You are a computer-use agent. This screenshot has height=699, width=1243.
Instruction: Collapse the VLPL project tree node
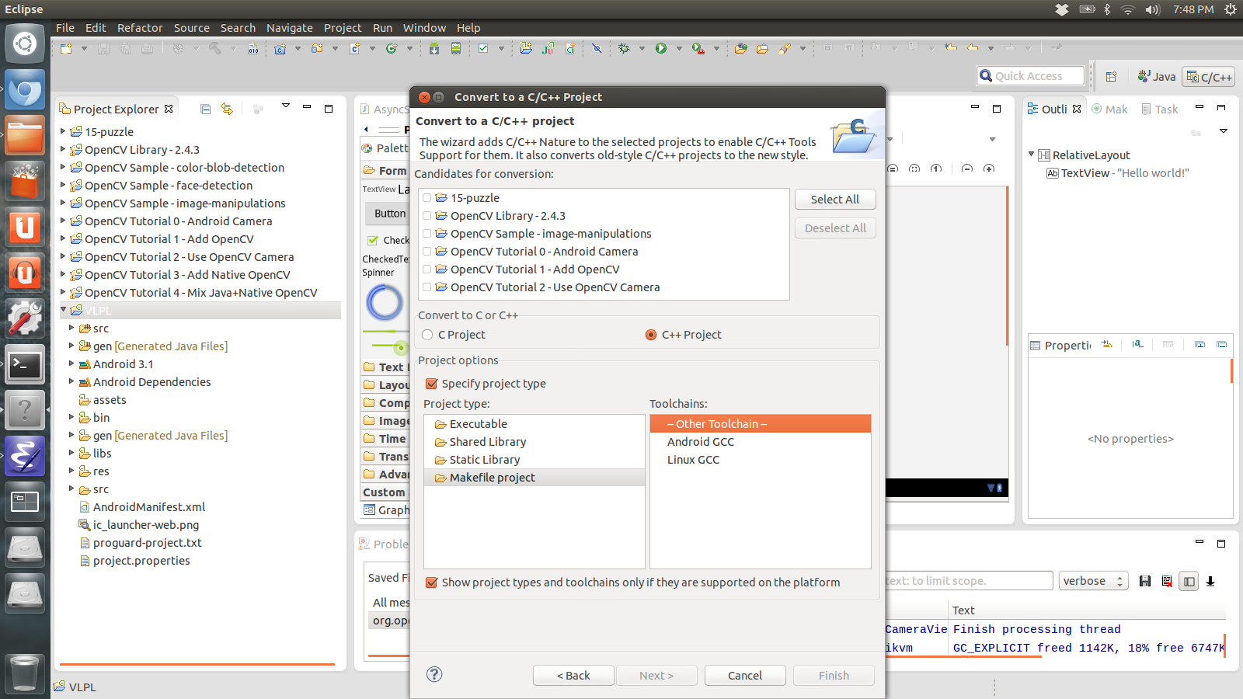(x=63, y=310)
